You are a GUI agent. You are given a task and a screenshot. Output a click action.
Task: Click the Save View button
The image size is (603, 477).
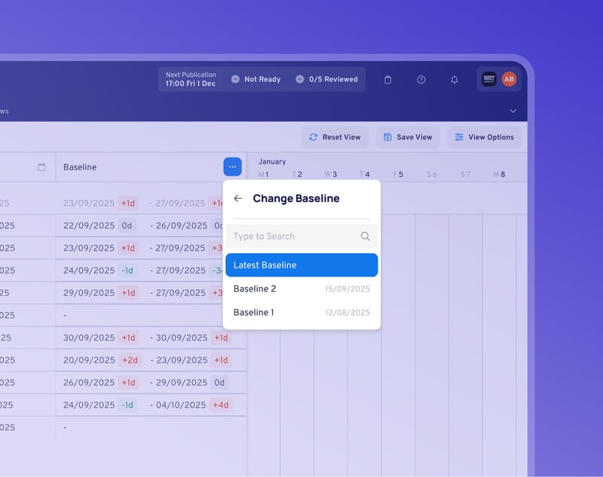408,137
